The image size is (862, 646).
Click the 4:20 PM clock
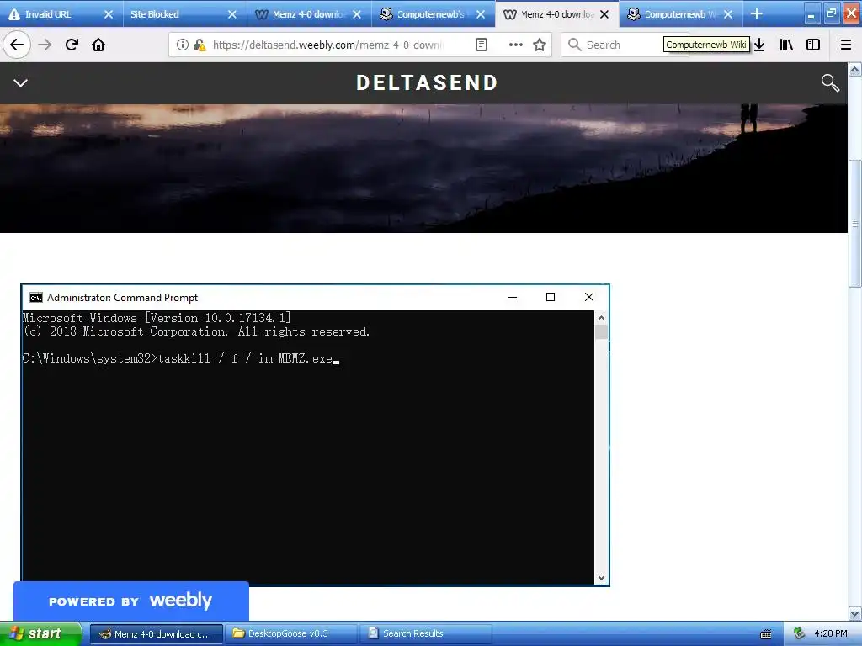tap(831, 634)
